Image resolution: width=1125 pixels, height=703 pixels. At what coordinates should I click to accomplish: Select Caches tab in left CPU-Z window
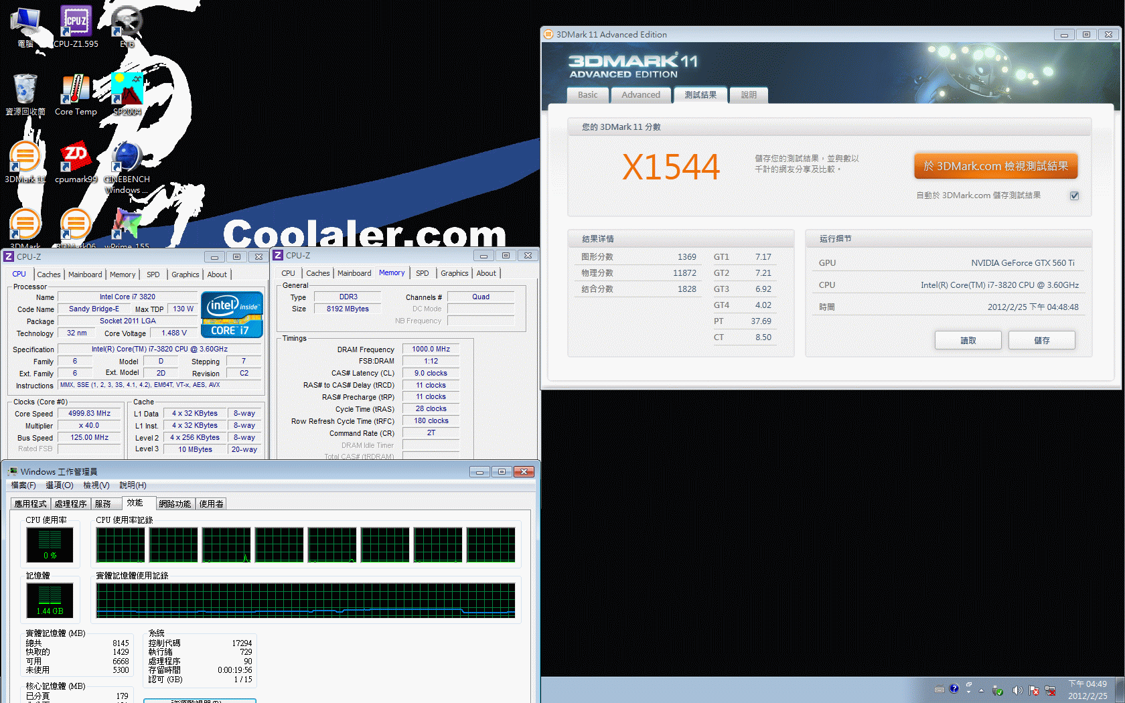[49, 275]
